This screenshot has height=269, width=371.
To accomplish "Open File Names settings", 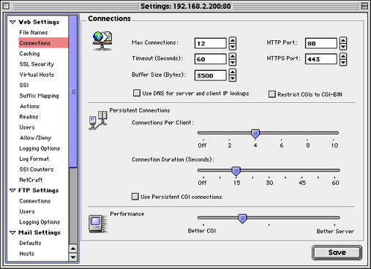I will coord(34,32).
